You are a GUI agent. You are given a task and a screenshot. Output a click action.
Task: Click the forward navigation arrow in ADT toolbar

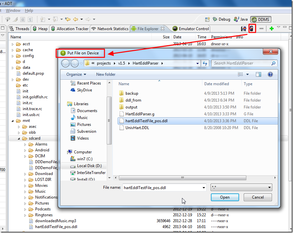(88, 19)
